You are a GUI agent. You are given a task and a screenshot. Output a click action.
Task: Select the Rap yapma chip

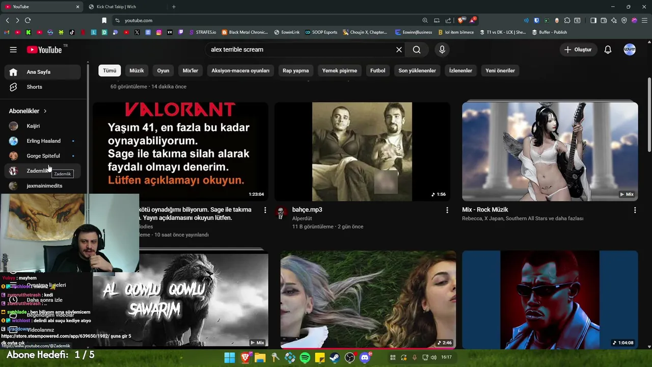(x=296, y=70)
